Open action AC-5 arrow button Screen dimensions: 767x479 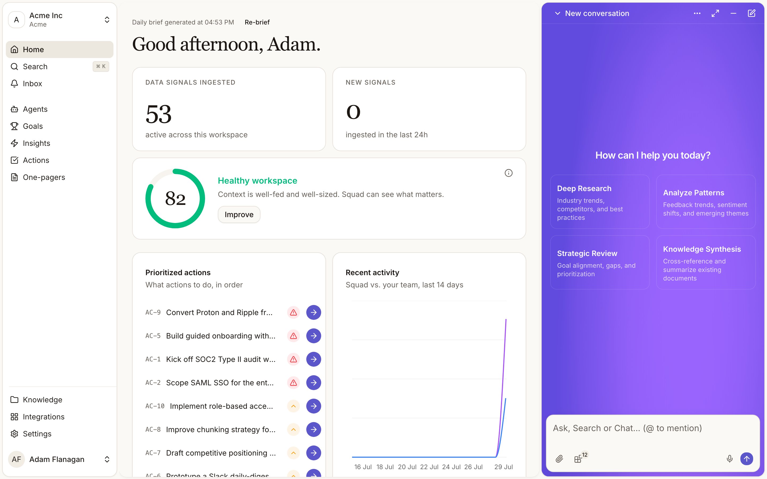click(313, 336)
